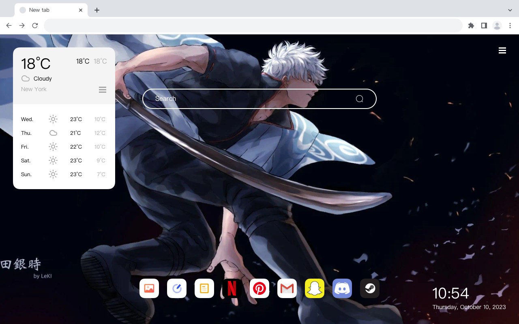Go back to previous page
Image resolution: width=519 pixels, height=324 pixels.
[9, 26]
